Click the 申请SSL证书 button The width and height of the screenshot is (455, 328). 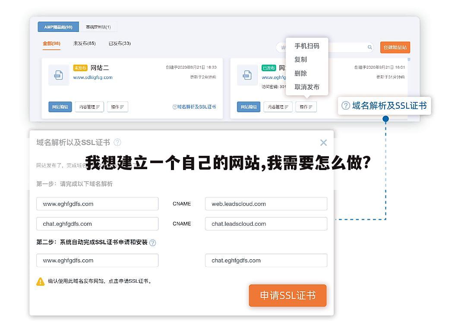tap(288, 295)
